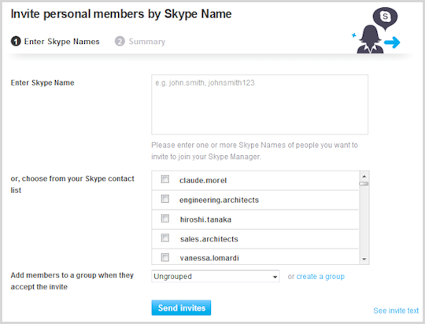Click the step 1 circle icon
This screenshot has height=324, width=425.
(16, 41)
